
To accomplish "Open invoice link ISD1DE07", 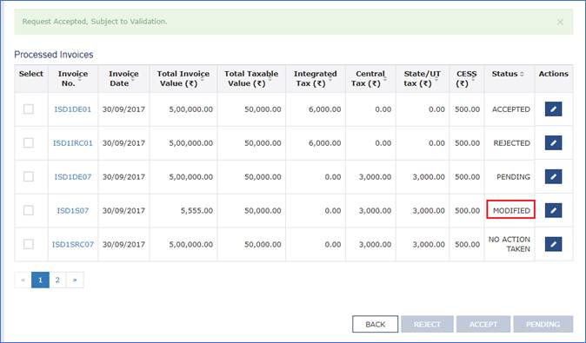I will [73, 176].
